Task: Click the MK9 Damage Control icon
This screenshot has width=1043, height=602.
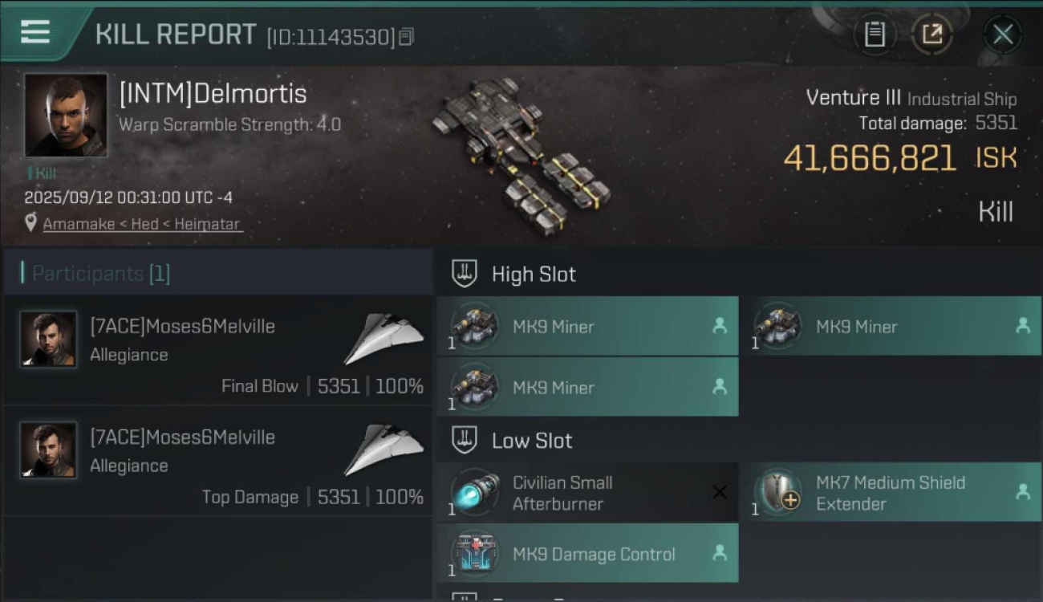Action: click(x=476, y=554)
